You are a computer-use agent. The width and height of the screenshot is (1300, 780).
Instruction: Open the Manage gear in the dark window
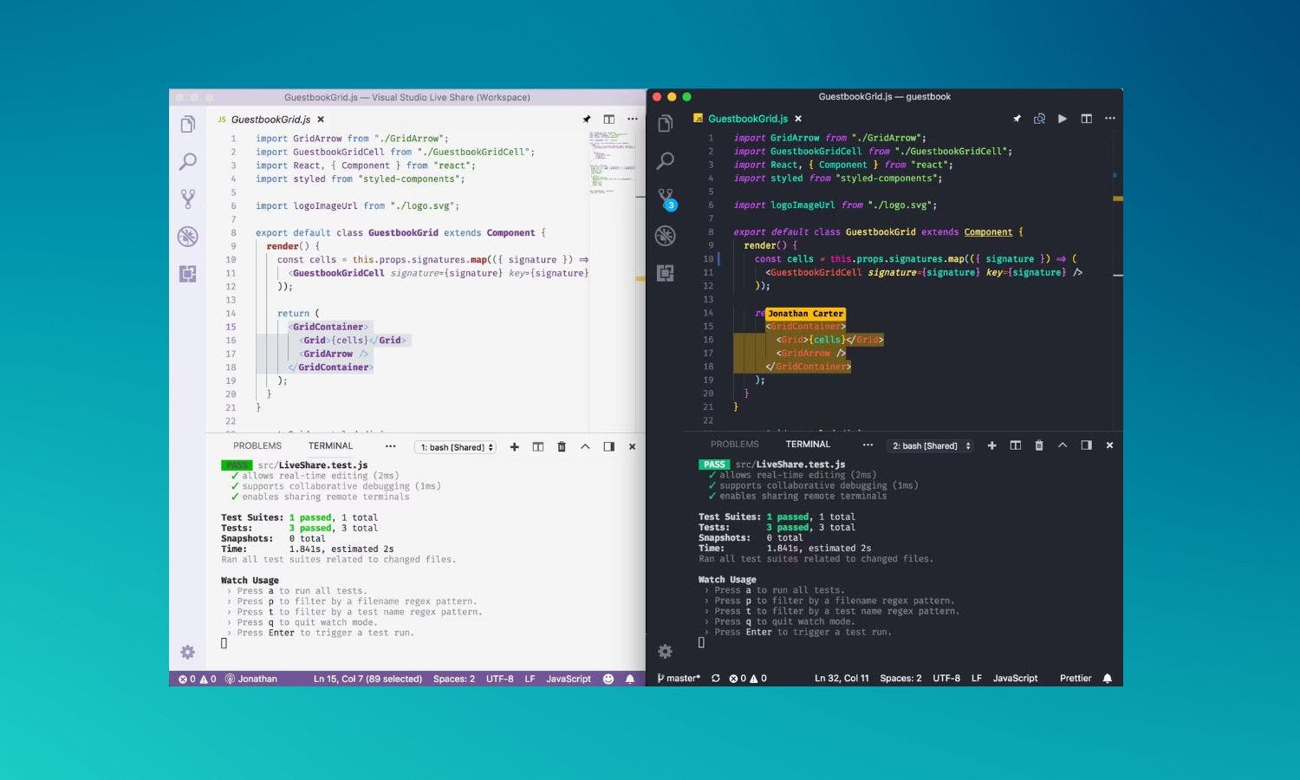point(665,651)
